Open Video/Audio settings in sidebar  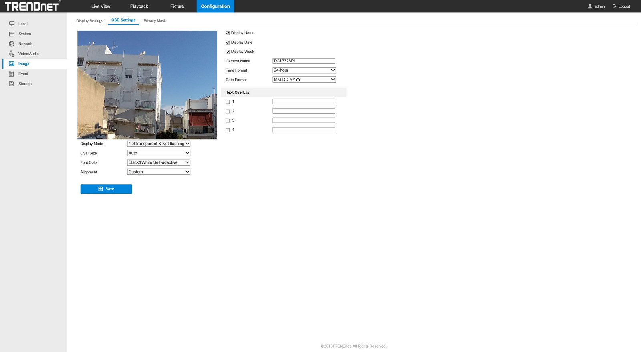(28, 54)
